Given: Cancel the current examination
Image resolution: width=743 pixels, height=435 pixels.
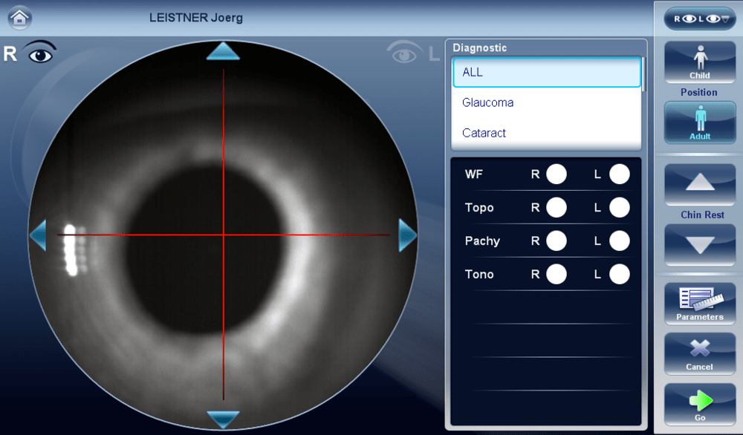Looking at the screenshot, I should tap(699, 353).
